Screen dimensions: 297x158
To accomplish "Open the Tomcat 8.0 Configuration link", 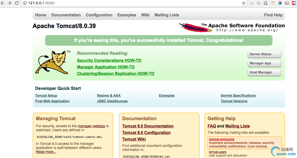I will click(146, 133).
